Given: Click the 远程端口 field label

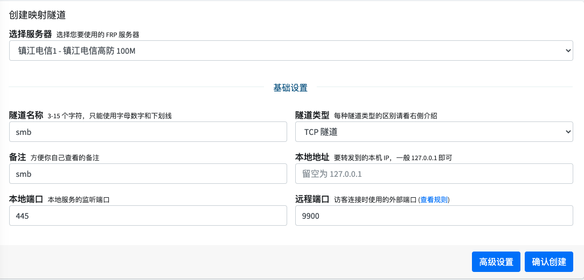Looking at the screenshot, I should coord(312,199).
